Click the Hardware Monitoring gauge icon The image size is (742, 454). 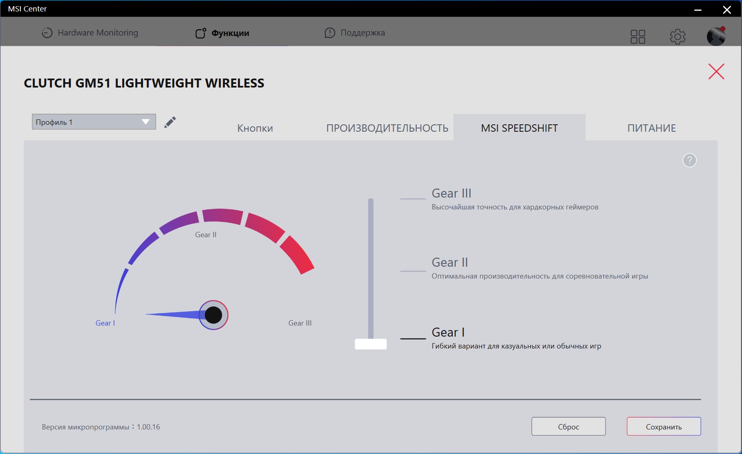pyautogui.click(x=47, y=33)
